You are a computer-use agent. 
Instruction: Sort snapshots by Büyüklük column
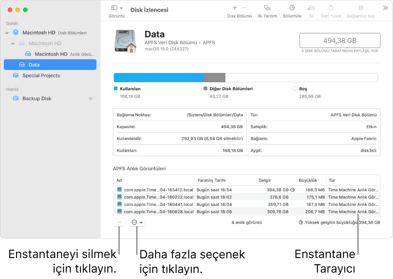[x=311, y=180]
